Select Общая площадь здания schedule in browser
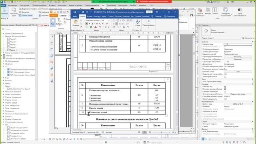256x144 pixels. pos(19,128)
